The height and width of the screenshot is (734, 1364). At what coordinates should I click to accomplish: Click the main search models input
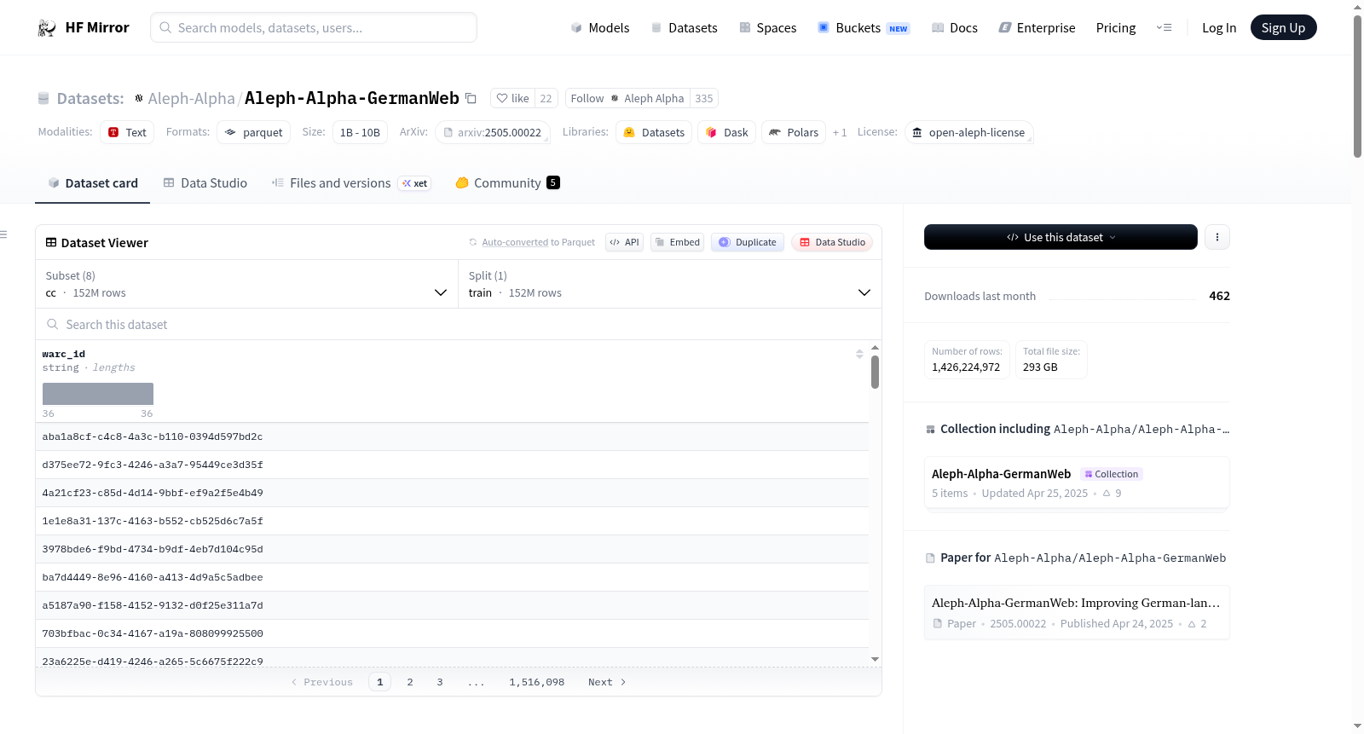(314, 27)
